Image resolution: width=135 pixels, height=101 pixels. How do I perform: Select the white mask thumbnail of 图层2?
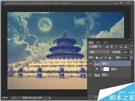point(106,69)
